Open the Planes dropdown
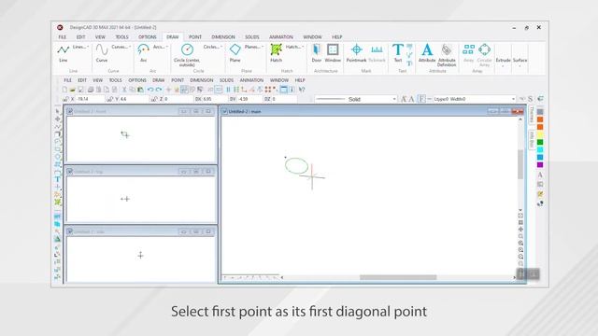The width and height of the screenshot is (598, 336). pos(254,47)
